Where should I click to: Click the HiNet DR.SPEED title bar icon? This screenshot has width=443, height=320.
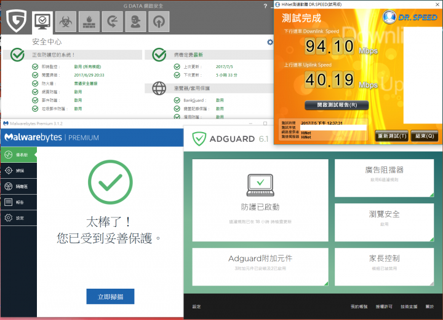[277, 4]
